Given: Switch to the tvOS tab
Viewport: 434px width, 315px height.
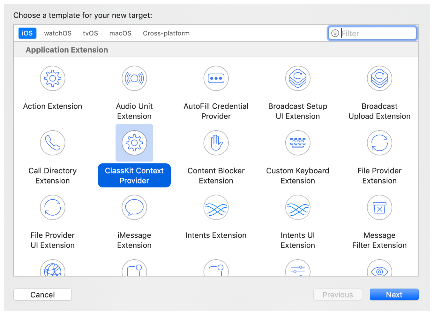Looking at the screenshot, I should coord(90,33).
